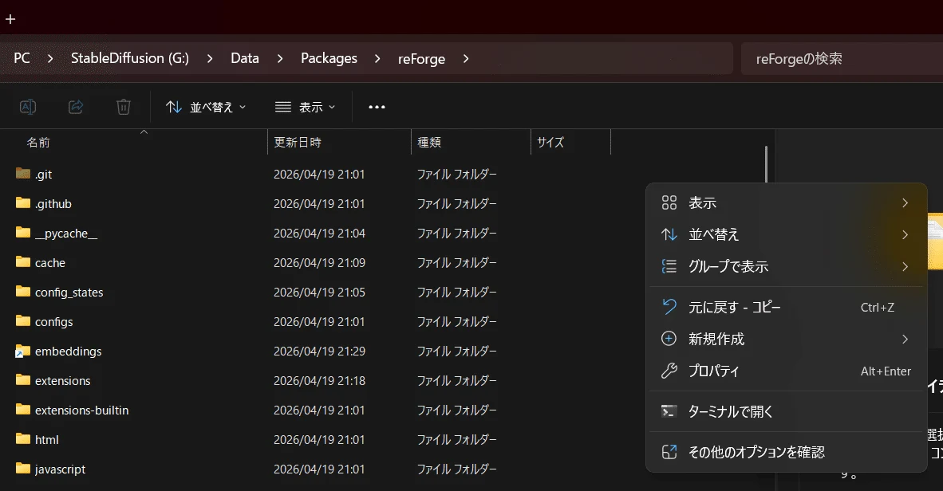The image size is (943, 491).
Task: Click the extensions date 2026/04/19 21:18
Action: click(319, 381)
